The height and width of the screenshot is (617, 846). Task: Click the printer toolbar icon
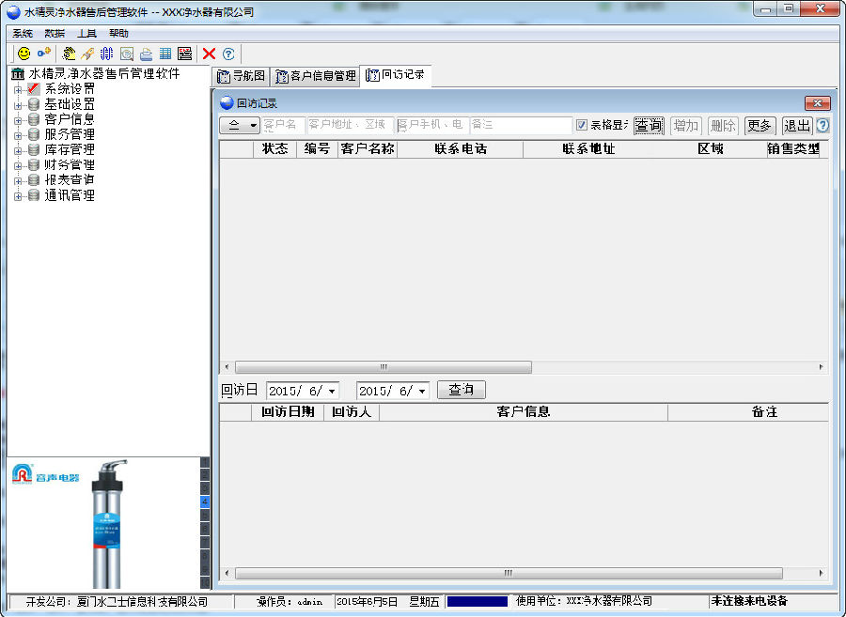tap(146, 54)
